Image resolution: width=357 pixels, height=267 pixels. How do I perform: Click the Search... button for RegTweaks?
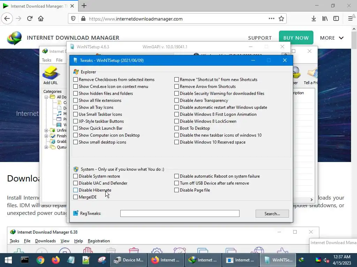272,214
